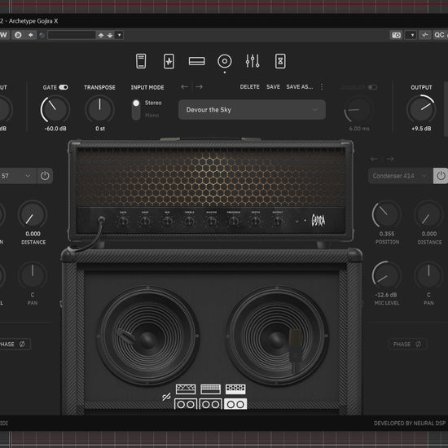Click the host toolbar preset name field

[72, 35]
